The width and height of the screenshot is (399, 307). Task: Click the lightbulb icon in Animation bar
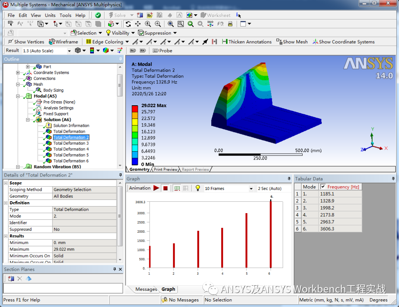[x=198, y=188]
